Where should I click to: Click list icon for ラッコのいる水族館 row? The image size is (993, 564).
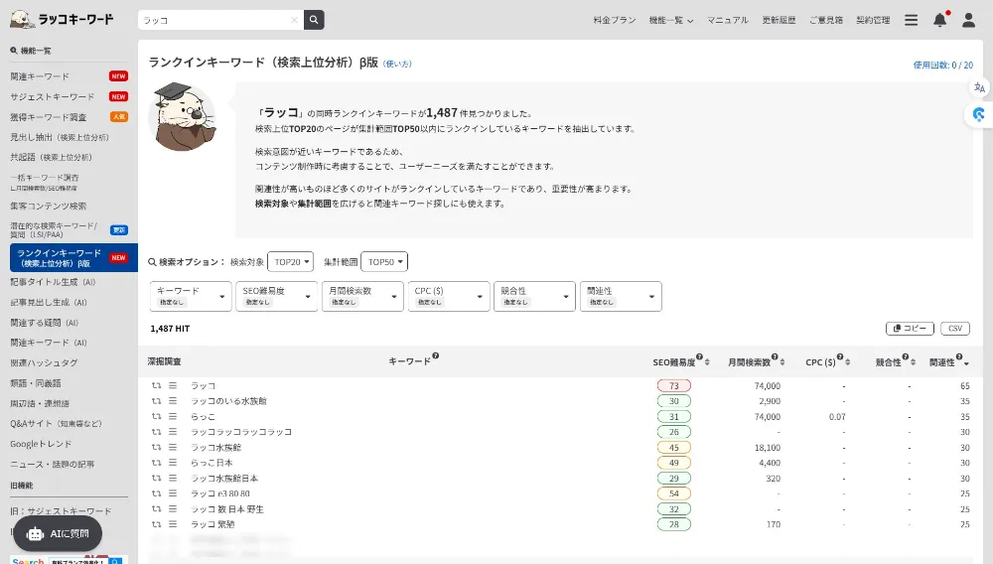(x=172, y=401)
